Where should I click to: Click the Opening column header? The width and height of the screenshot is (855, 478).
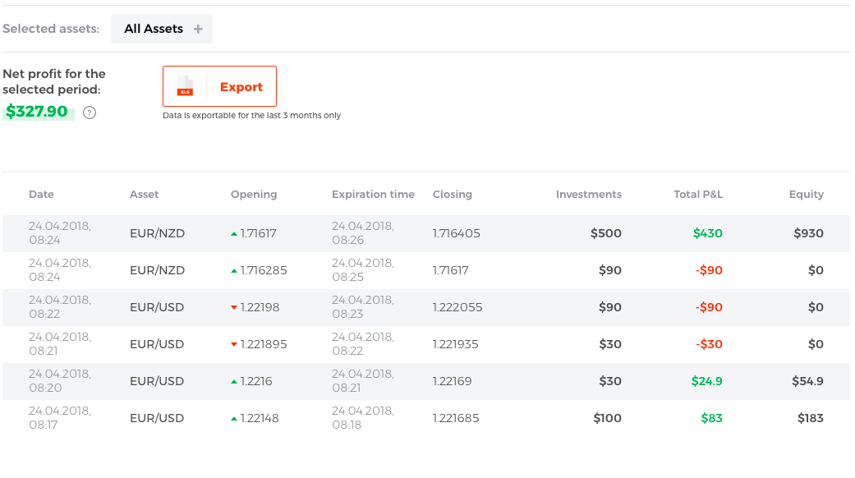coord(254,195)
